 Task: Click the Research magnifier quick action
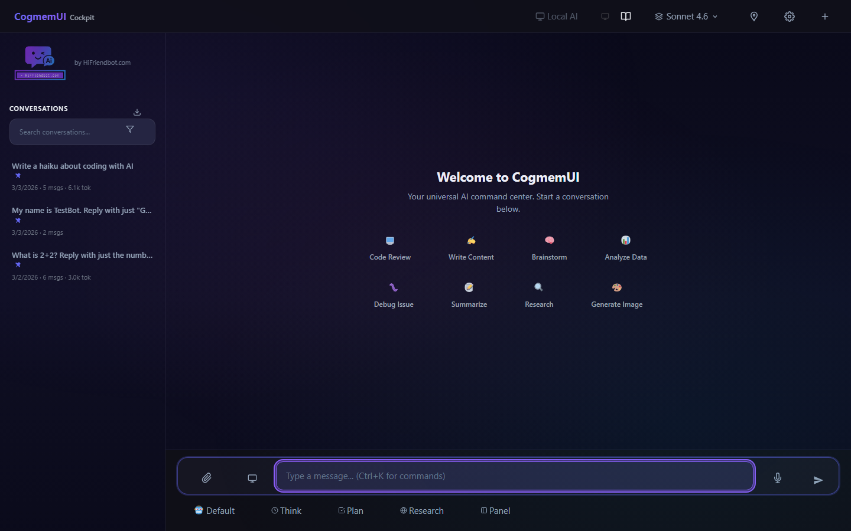pyautogui.click(x=539, y=296)
